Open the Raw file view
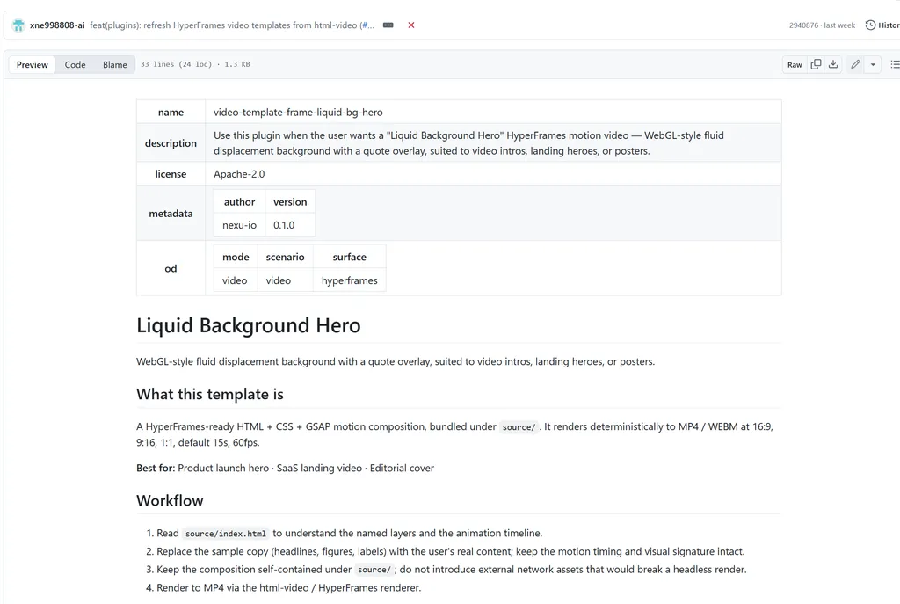The width and height of the screenshot is (900, 604). coord(795,65)
